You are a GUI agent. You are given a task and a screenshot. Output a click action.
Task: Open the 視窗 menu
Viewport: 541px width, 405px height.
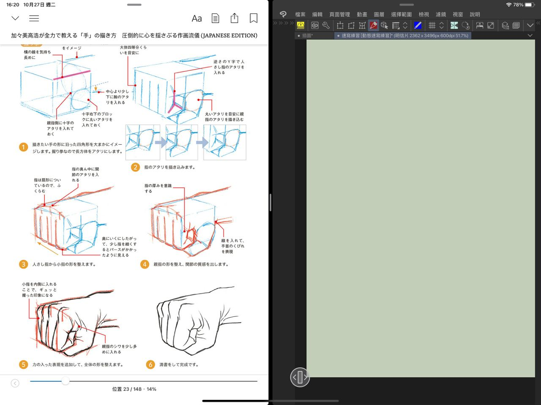[x=458, y=14]
